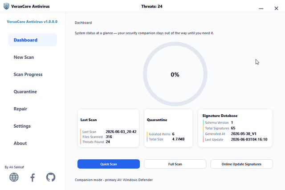The image size is (285, 190).
Task: Open the Quarantine section in sidebar
Action: click(x=25, y=92)
